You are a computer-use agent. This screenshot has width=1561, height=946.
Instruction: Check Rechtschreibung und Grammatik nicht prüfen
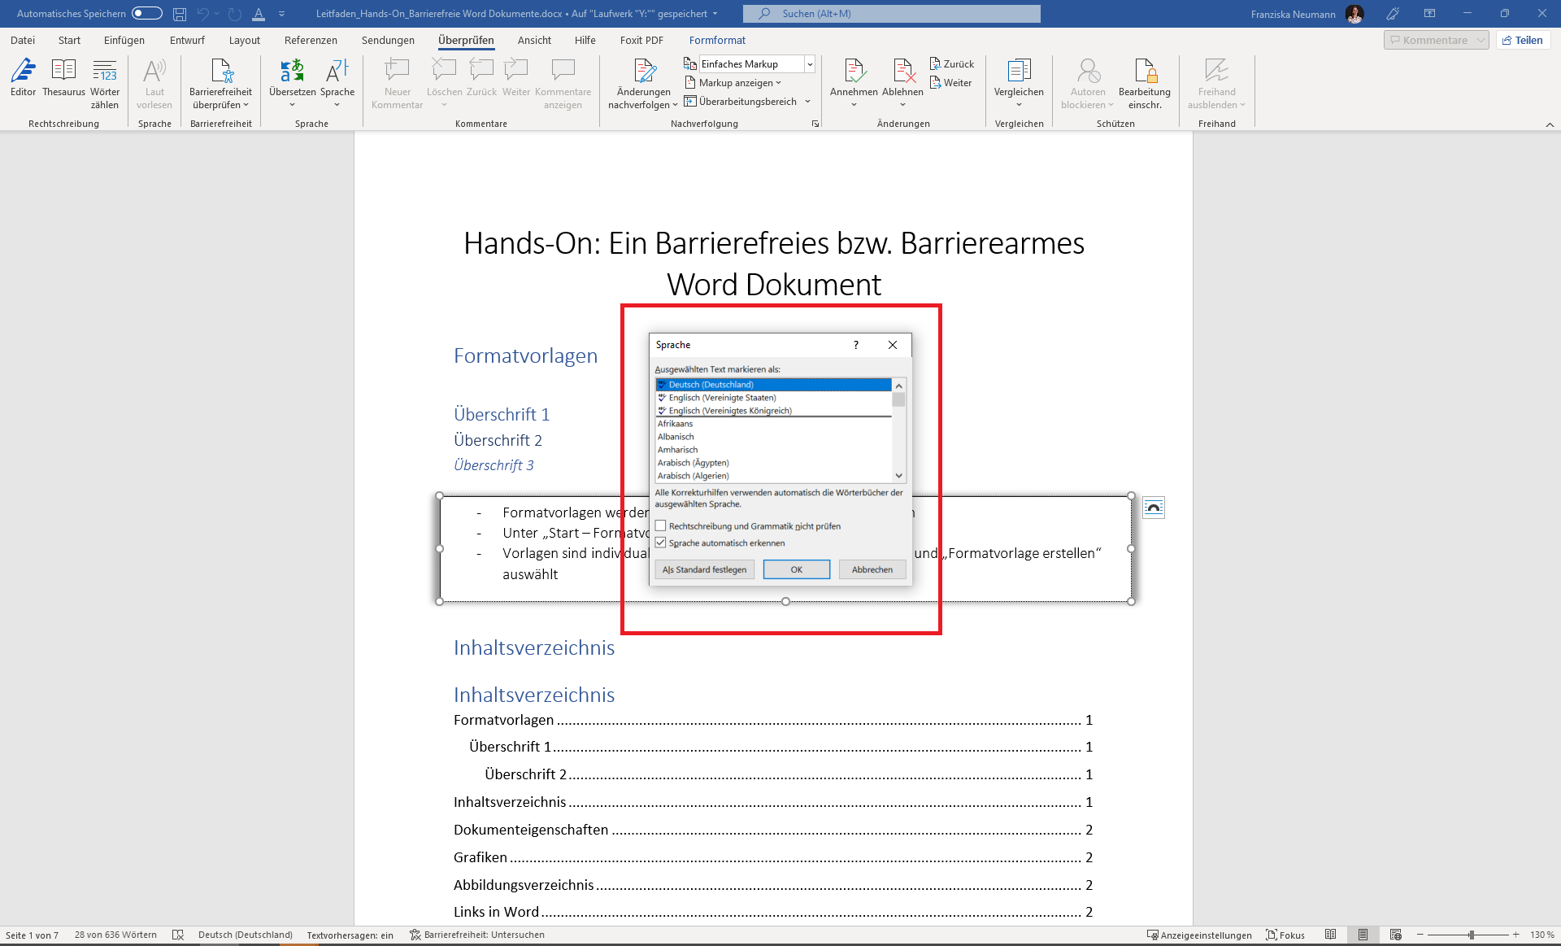click(x=661, y=526)
